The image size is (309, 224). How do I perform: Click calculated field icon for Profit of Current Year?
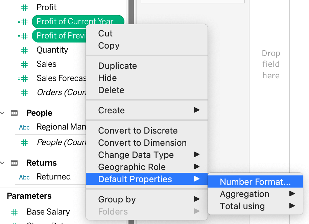pyautogui.click(x=23, y=22)
